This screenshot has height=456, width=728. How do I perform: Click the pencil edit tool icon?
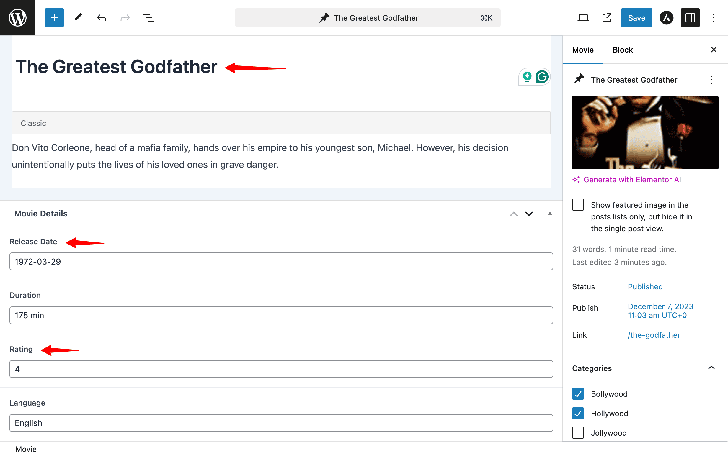pyautogui.click(x=77, y=17)
